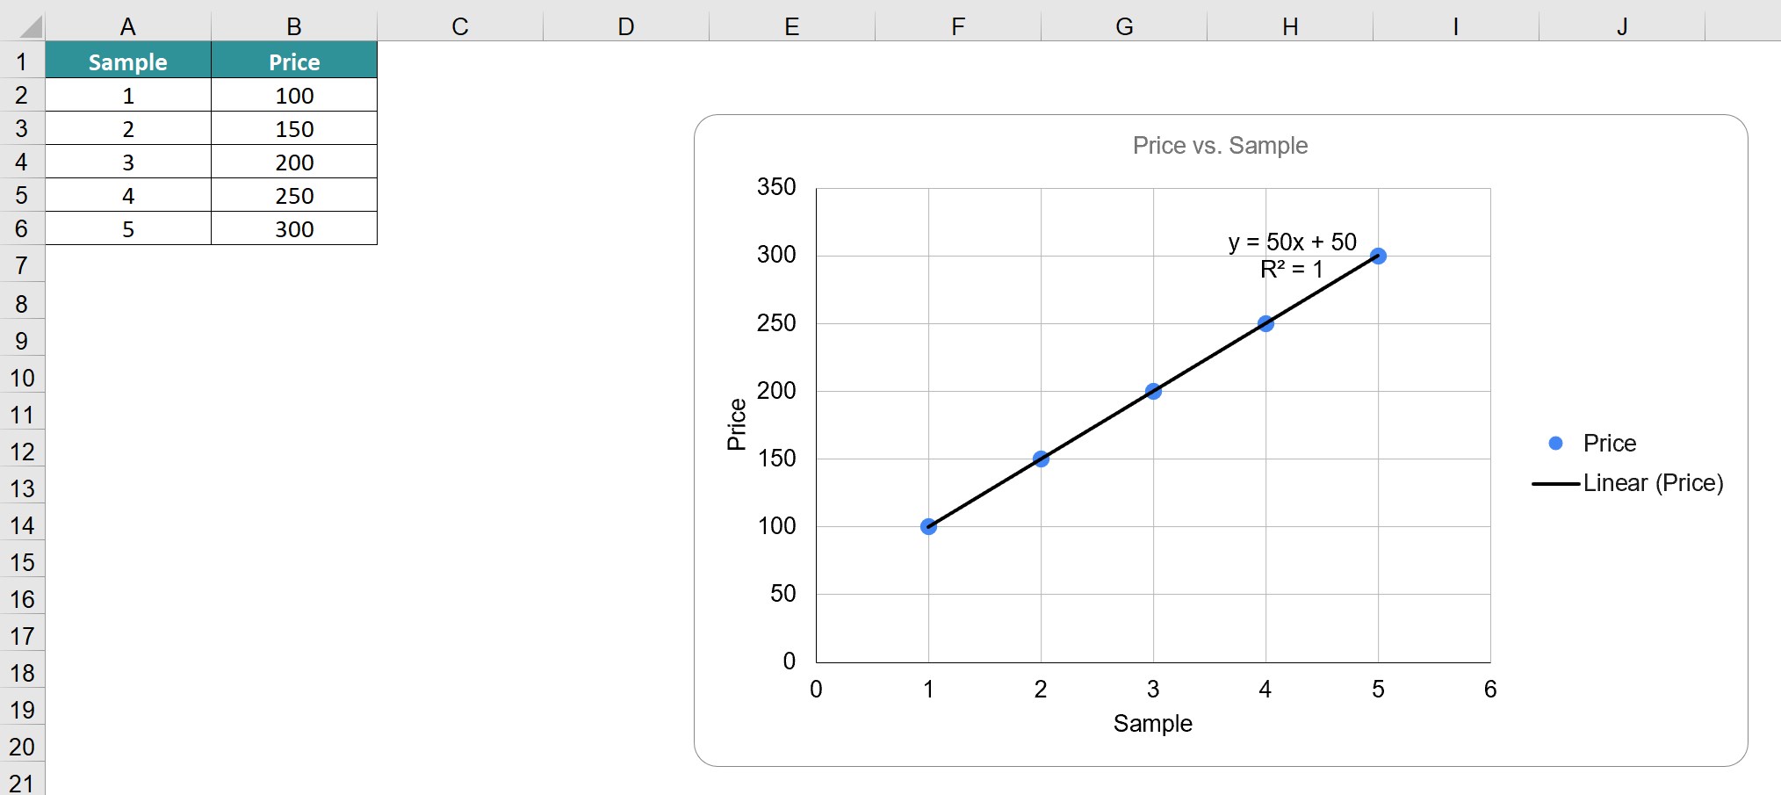Select cell B2 with value 100
The image size is (1781, 795).
294,95
